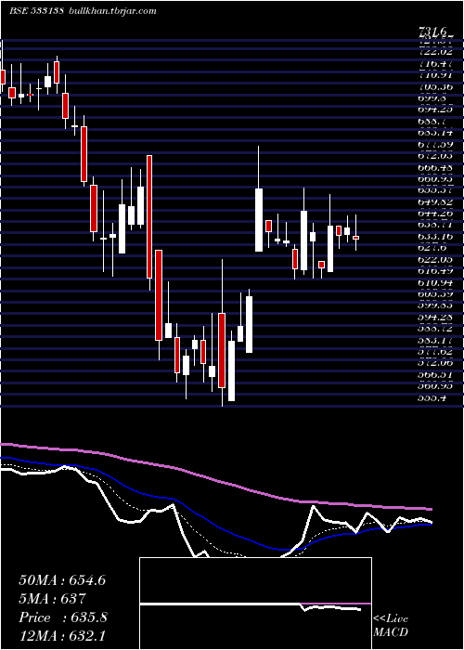The height and width of the screenshot is (650, 464).
Task: Click the <<Live MACD label
Action: (x=391, y=626)
